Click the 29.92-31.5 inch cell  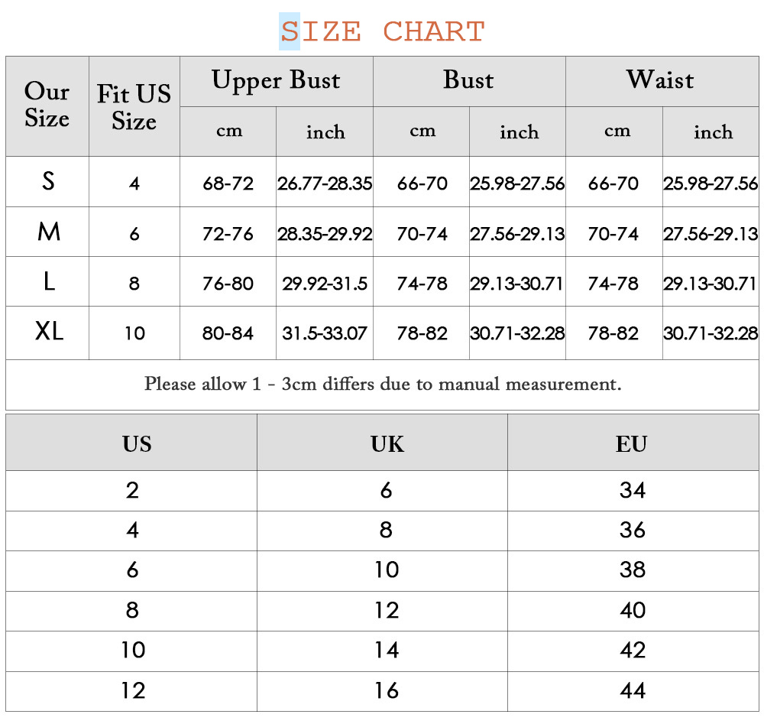point(325,282)
